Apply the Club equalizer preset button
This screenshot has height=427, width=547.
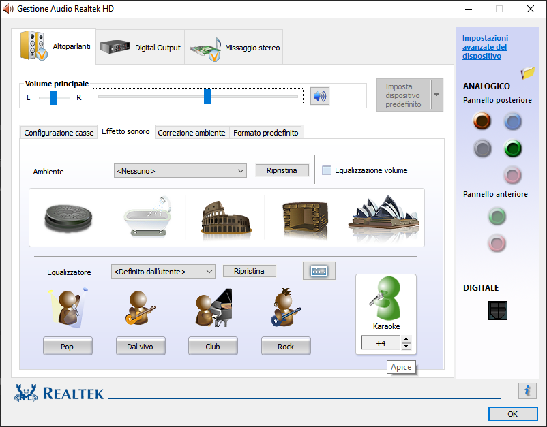[213, 346]
